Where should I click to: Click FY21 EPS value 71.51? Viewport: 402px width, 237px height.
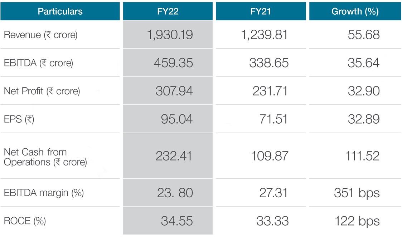(273, 119)
